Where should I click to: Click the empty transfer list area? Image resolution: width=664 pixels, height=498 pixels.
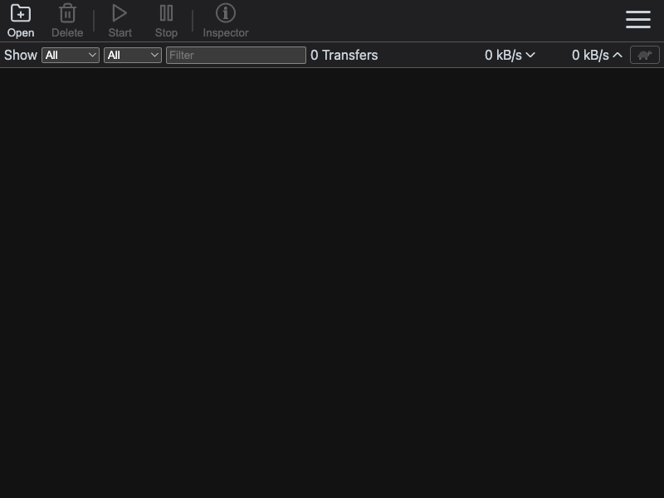332,283
